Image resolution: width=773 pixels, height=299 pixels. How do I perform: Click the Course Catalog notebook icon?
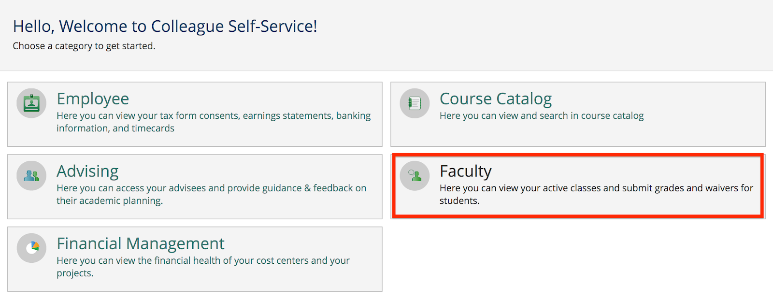click(415, 103)
